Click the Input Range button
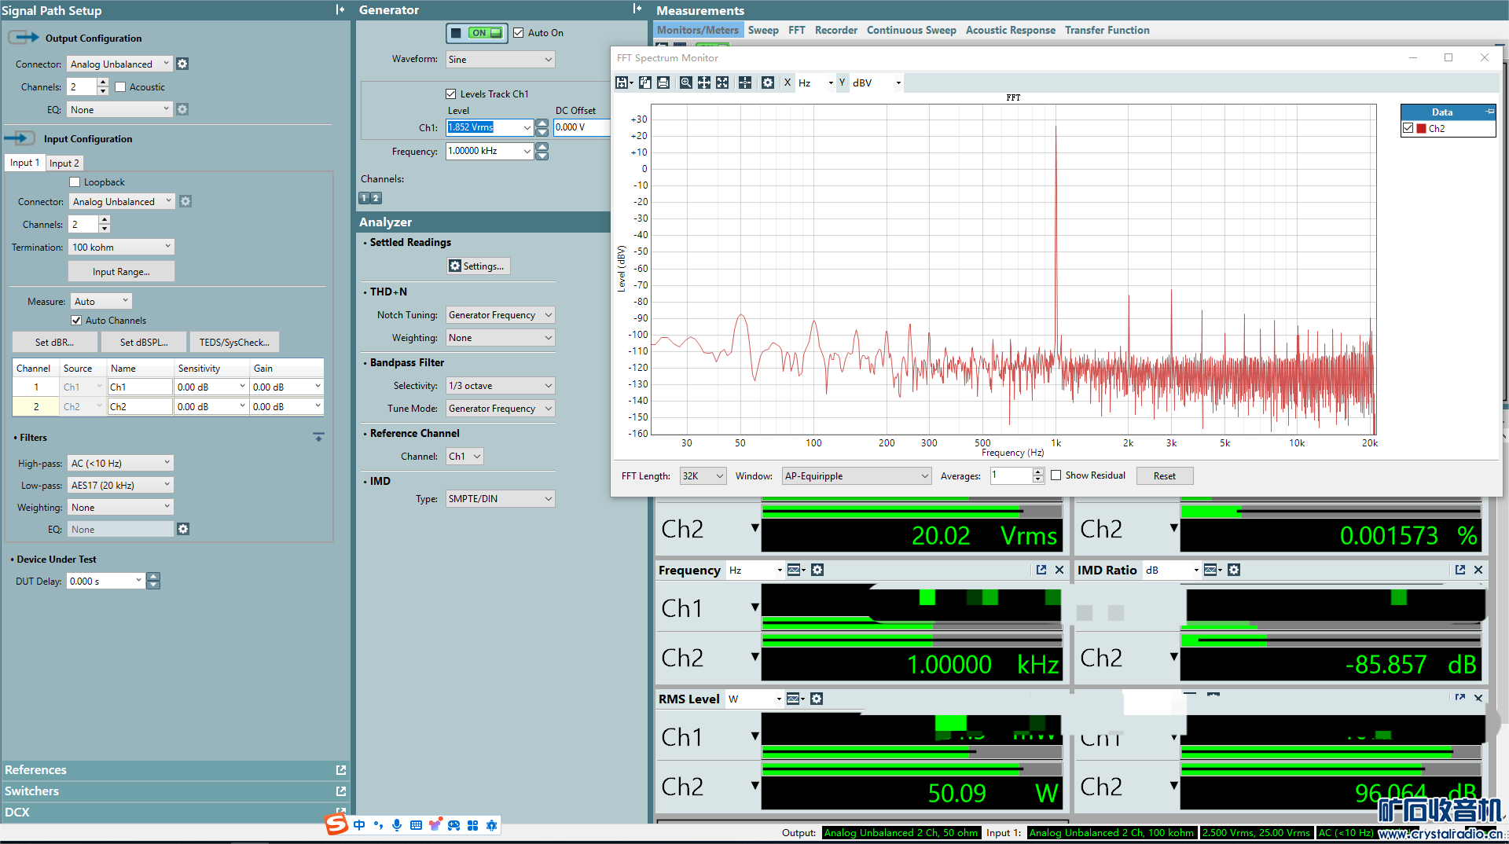The image size is (1509, 844). point(121,272)
